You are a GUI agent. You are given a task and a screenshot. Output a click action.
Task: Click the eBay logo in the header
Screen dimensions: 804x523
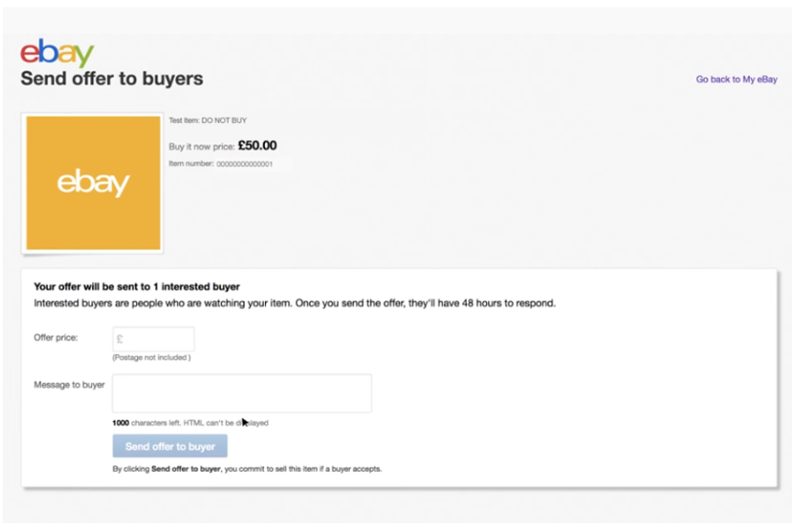(x=57, y=52)
